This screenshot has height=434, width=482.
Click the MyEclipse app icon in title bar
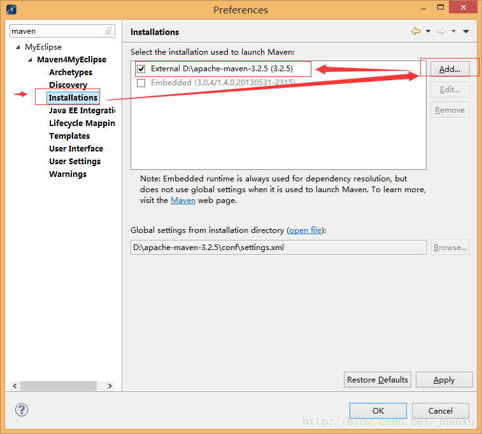(11, 10)
